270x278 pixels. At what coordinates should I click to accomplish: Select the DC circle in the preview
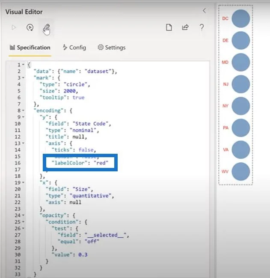point(241,18)
